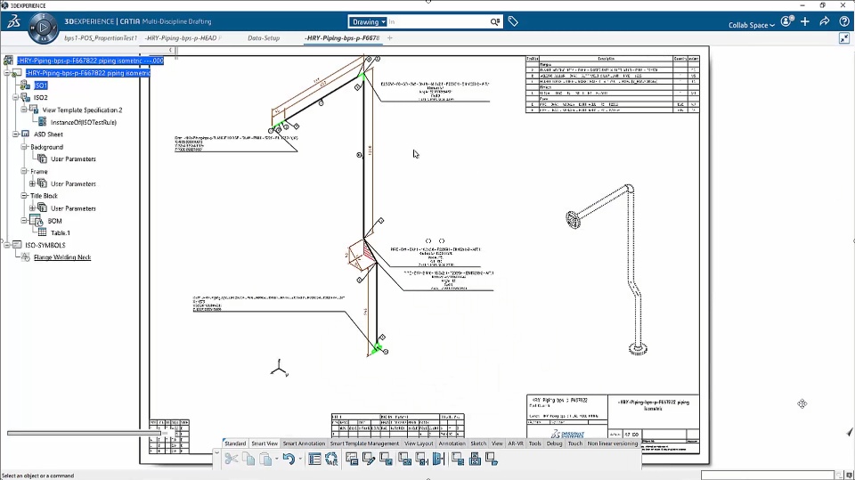The width and height of the screenshot is (855, 480).
Task: Open the Non linear versioning tab
Action: [x=613, y=443]
